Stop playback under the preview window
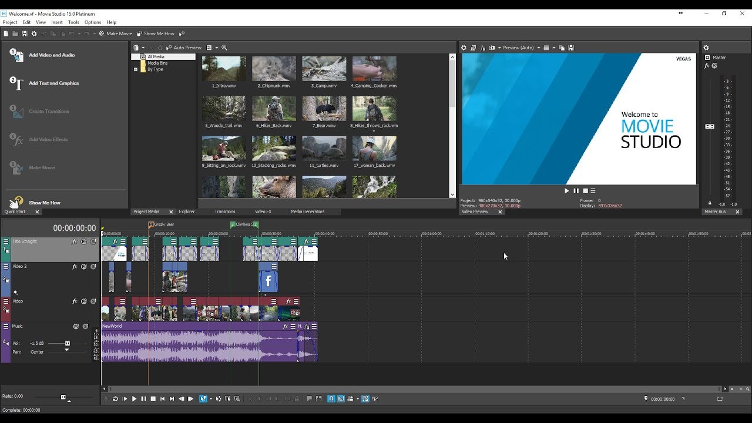The height and width of the screenshot is (423, 752). click(585, 191)
